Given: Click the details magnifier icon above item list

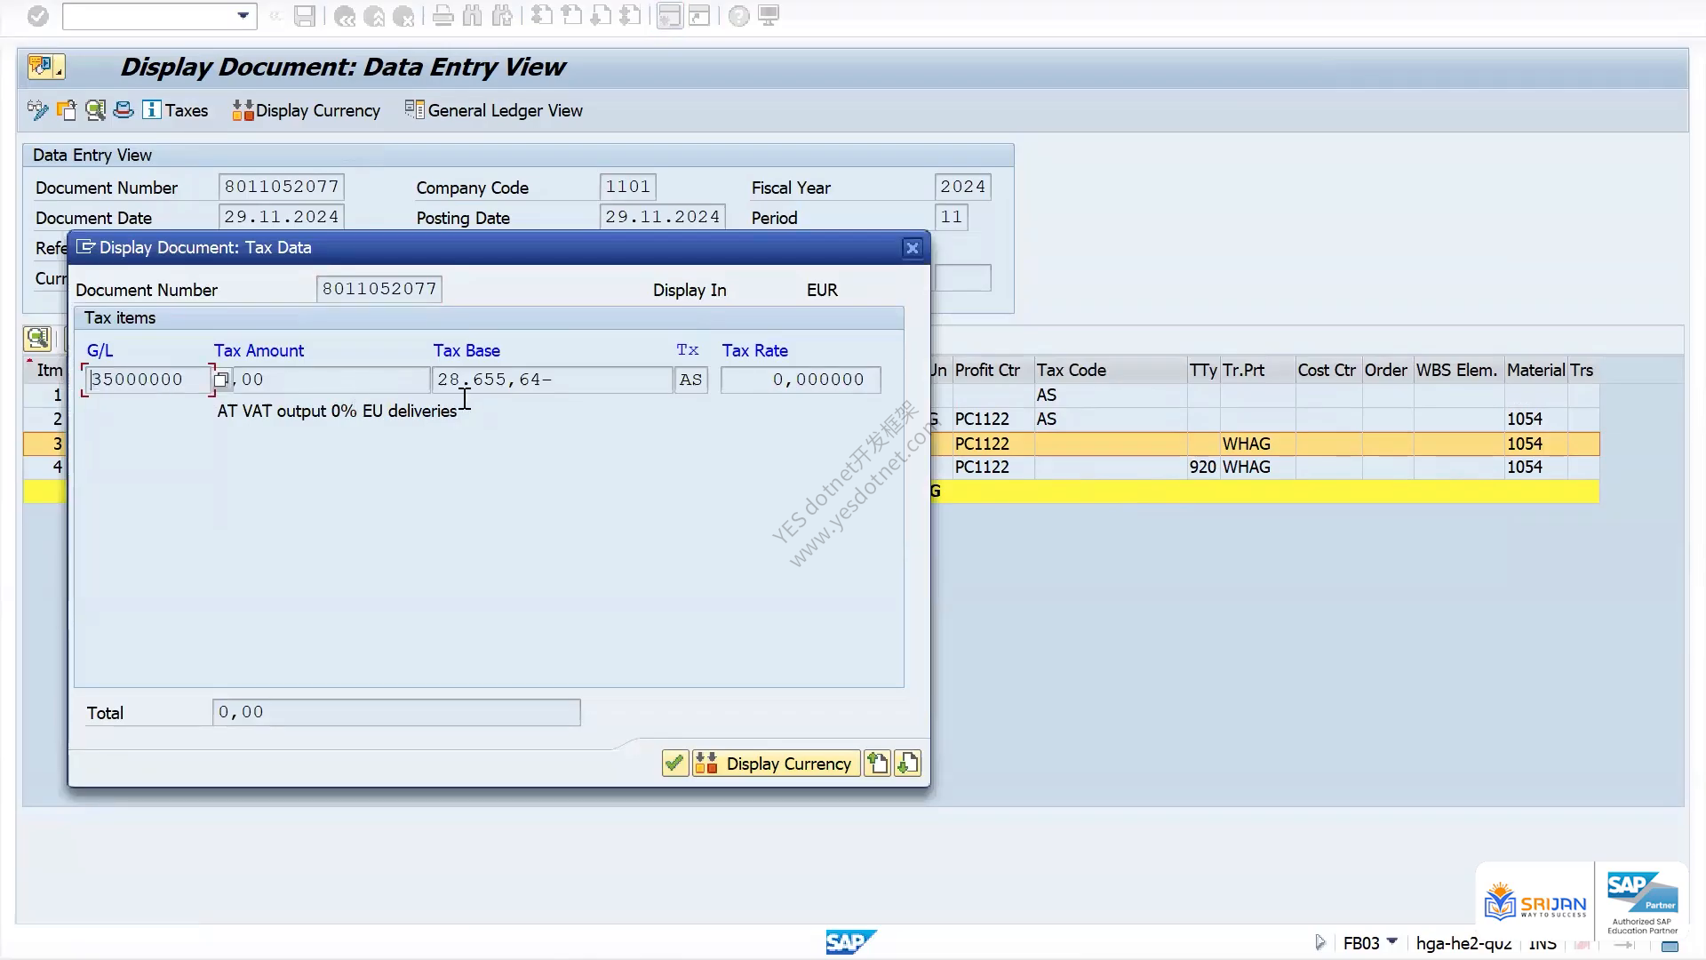Looking at the screenshot, I should click(37, 339).
